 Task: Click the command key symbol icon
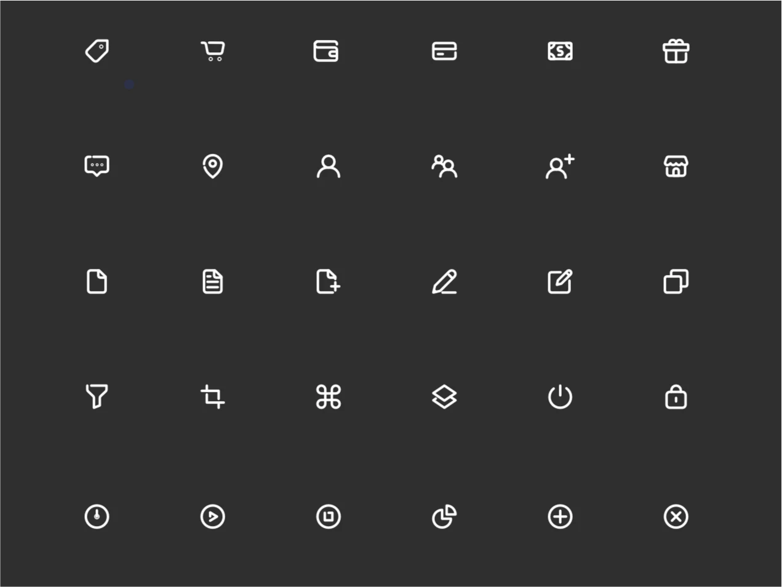point(329,397)
